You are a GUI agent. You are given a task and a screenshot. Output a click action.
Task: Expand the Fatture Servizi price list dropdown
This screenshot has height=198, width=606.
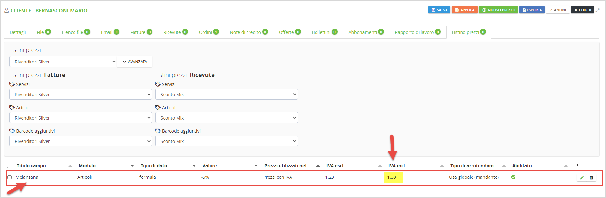81,95
